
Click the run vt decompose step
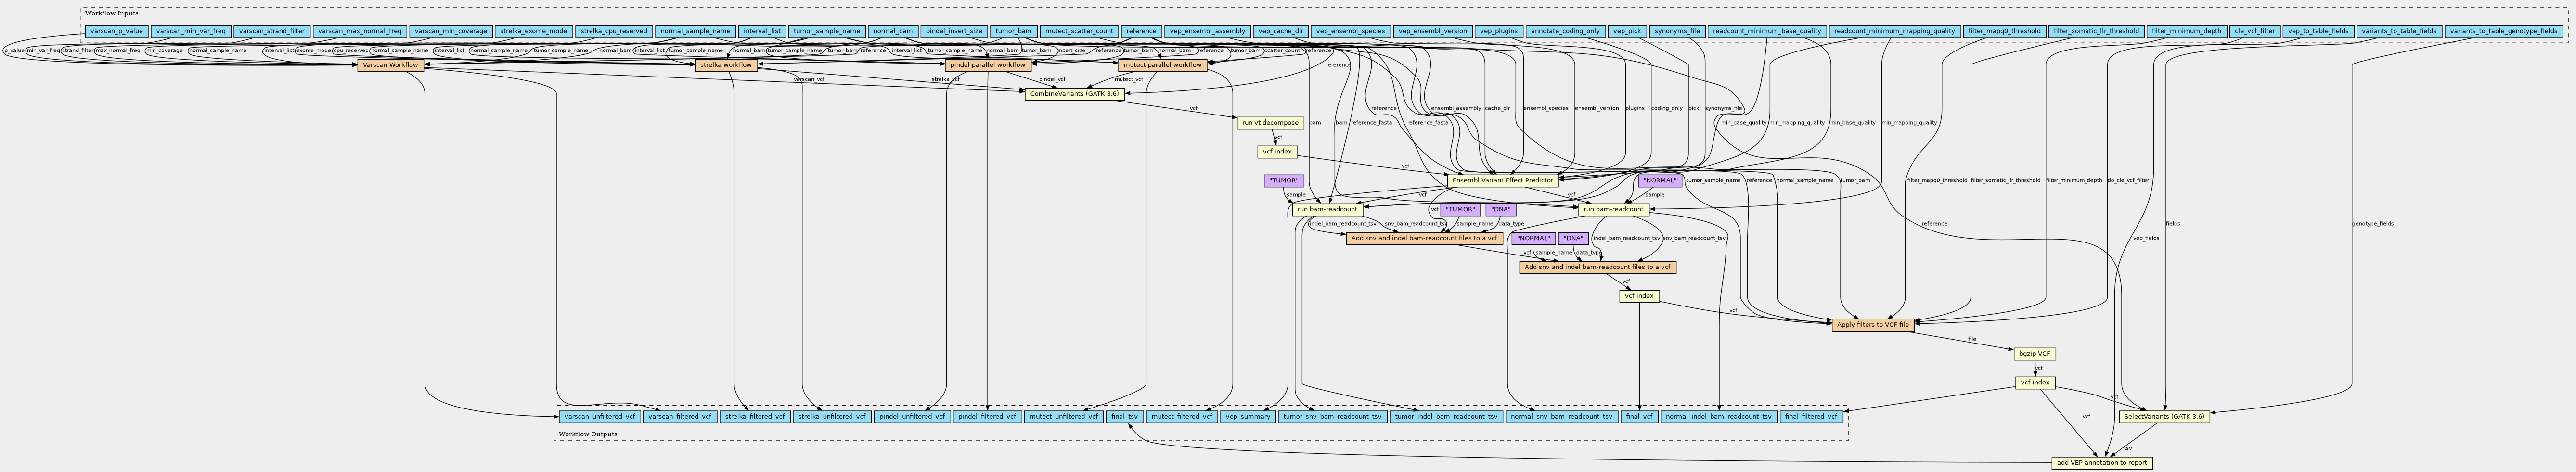click(x=1270, y=123)
